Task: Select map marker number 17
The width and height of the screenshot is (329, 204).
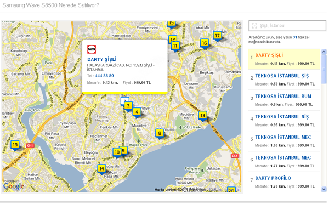Action: pos(217,36)
